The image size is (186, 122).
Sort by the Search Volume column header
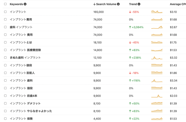(x=106, y=4)
